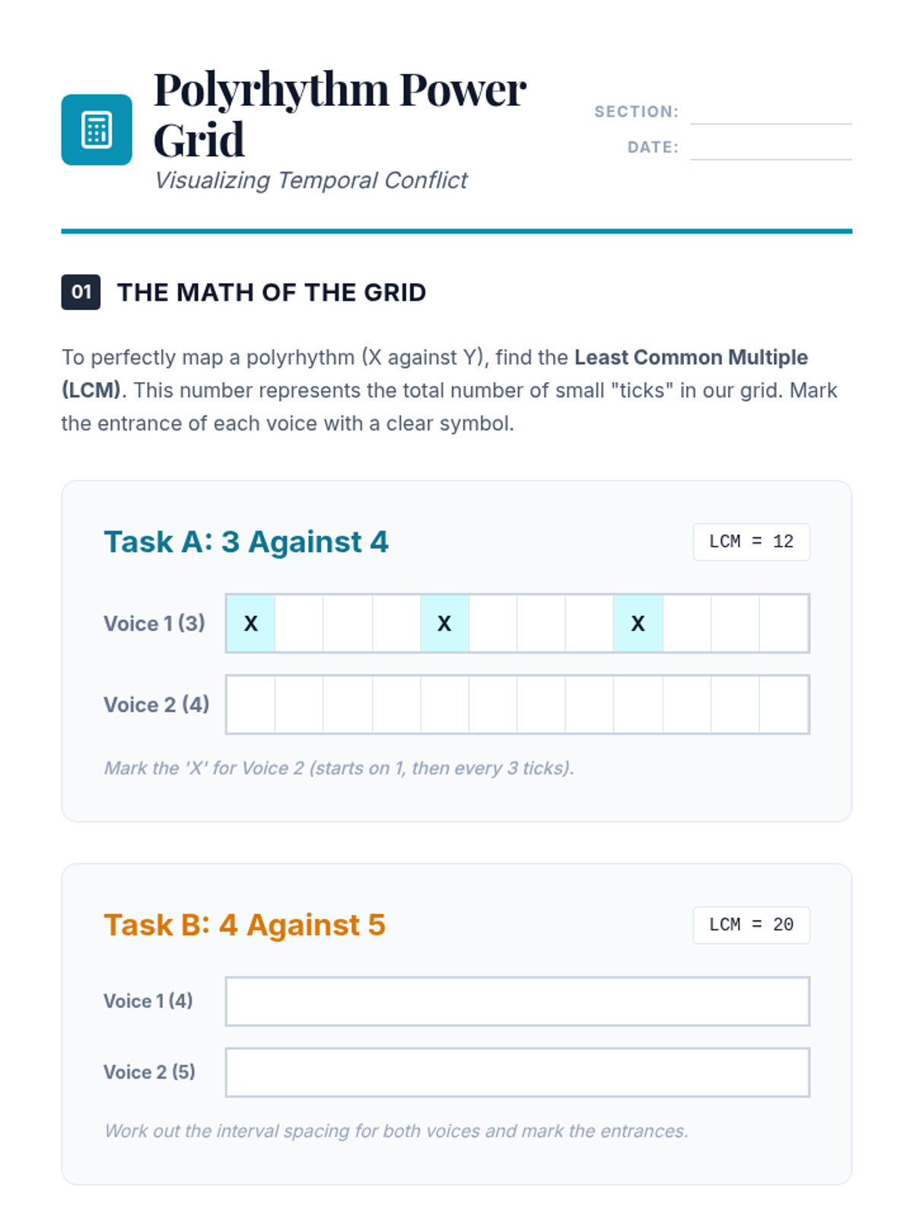Image resolution: width=913 pixels, height=1218 pixels.
Task: Mark the first cell of Voice 2 (4)
Action: [251, 705]
